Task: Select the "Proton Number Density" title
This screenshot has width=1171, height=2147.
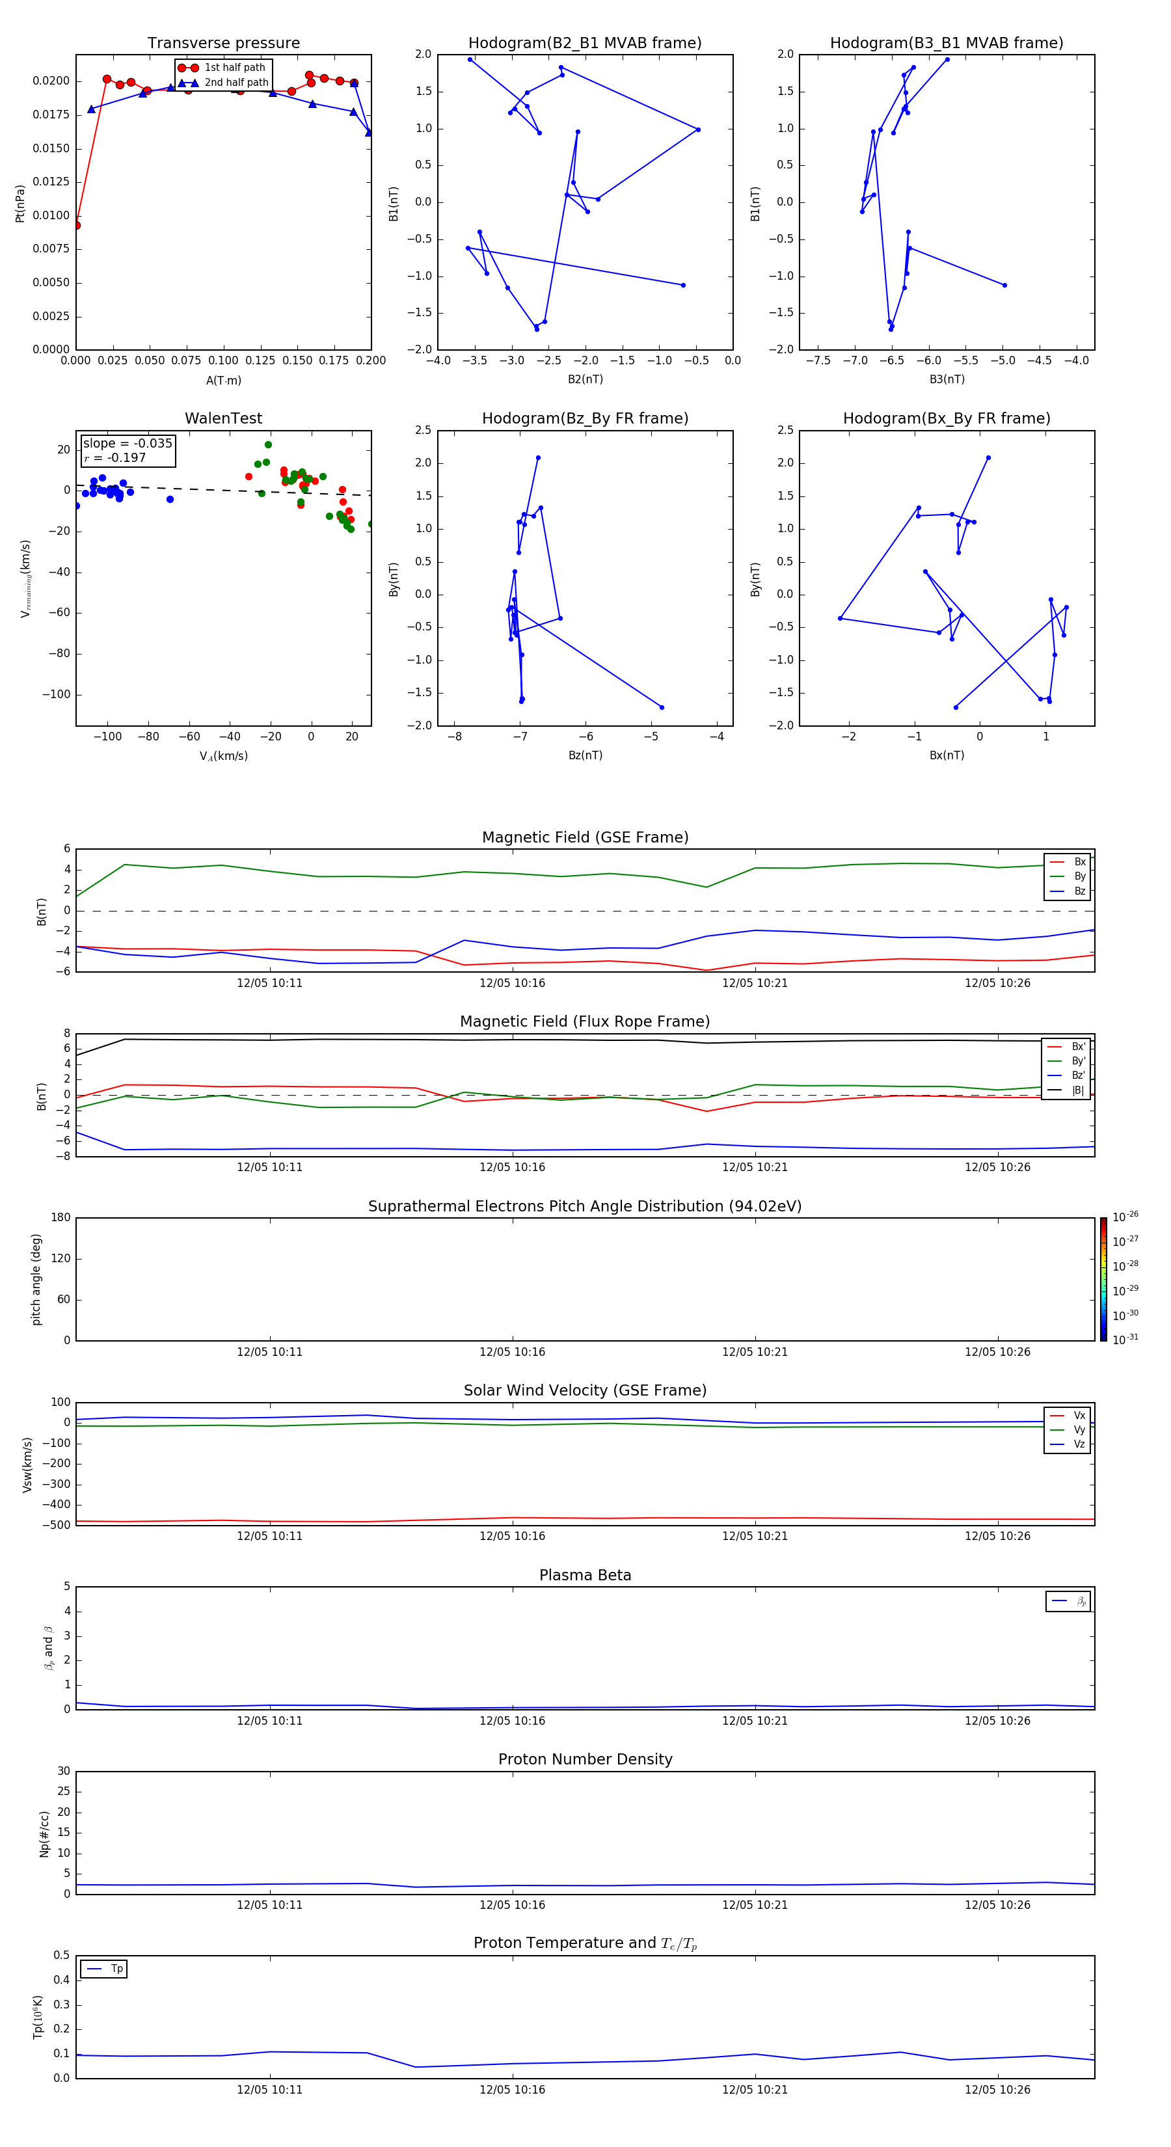Action: coord(585,1759)
